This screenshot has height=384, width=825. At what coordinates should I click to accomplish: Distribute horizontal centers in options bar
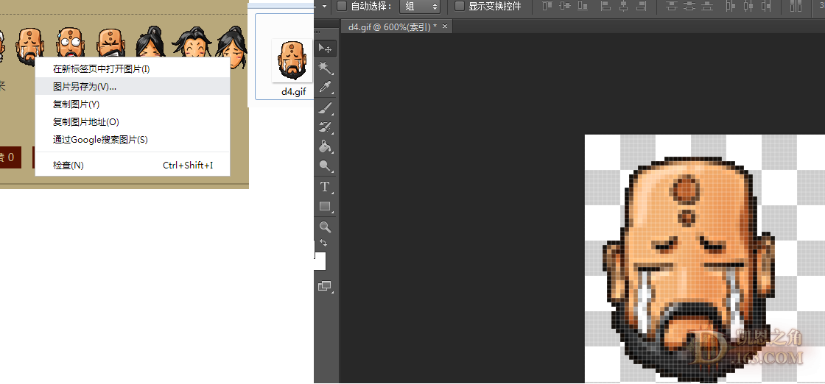748,7
